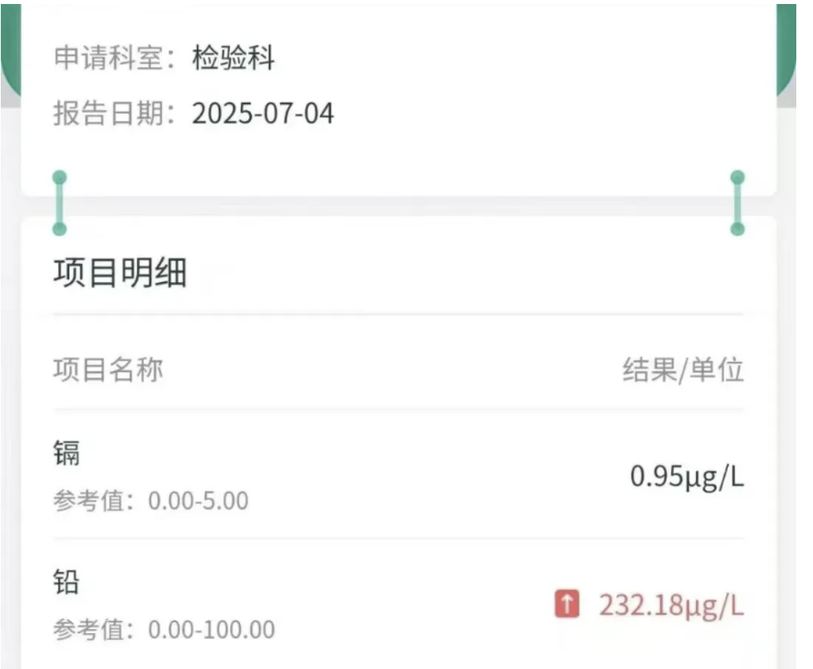Click the green header corner on the right
This screenshot has width=813, height=669.
pyautogui.click(x=786, y=50)
